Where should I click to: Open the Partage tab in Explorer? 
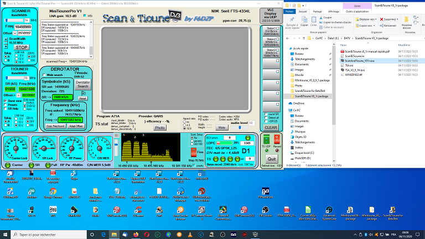[x=317, y=12]
